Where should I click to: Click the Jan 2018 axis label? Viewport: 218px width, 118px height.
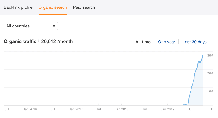(x=122, y=109)
